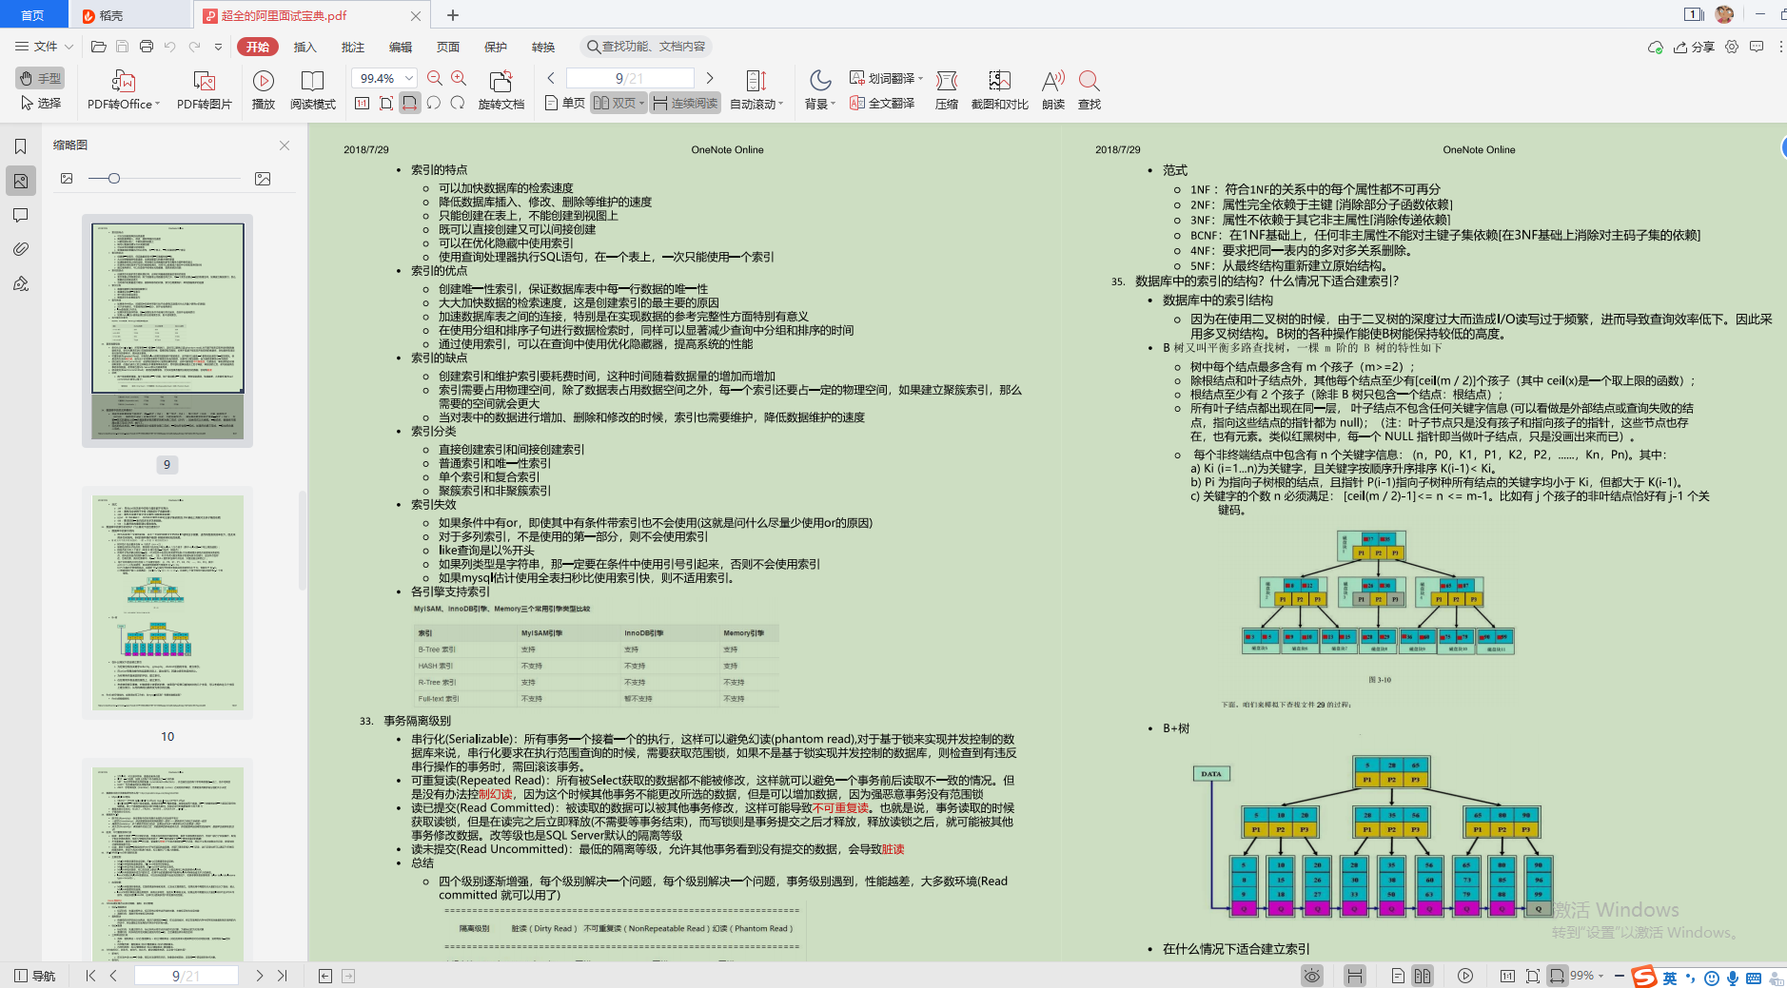This screenshot has height=988, width=1787.
Task: Switch to 单页 single page layout
Action: (564, 103)
